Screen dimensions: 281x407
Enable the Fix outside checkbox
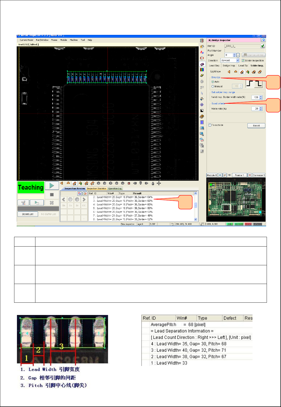coord(210,125)
